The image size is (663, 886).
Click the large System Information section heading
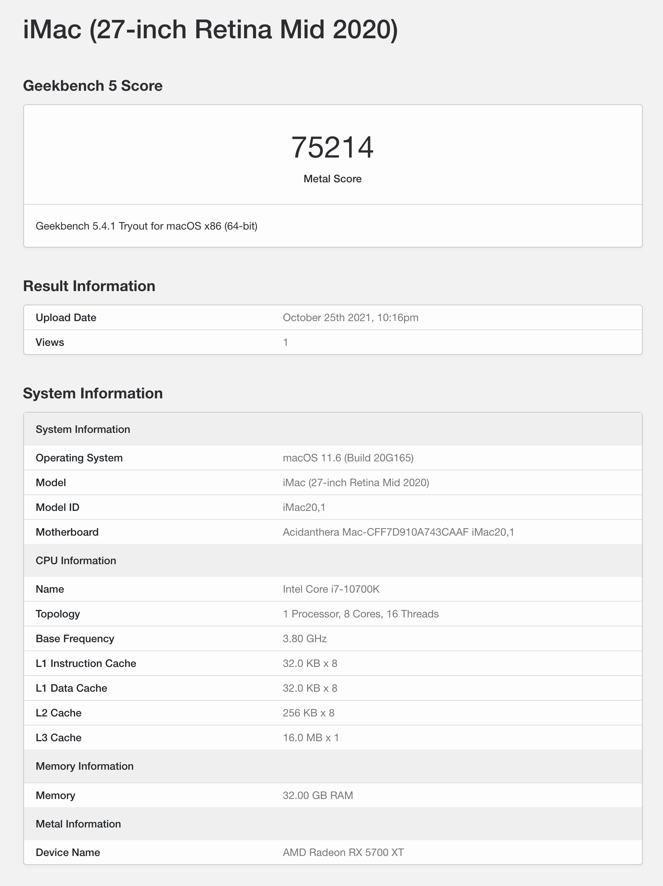[x=93, y=393]
